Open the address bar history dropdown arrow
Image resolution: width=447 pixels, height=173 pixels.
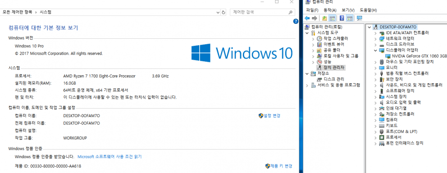(x=218, y=12)
